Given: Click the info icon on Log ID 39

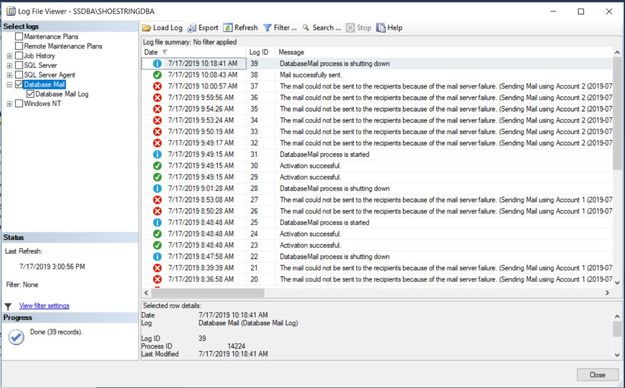Looking at the screenshot, I should [157, 63].
